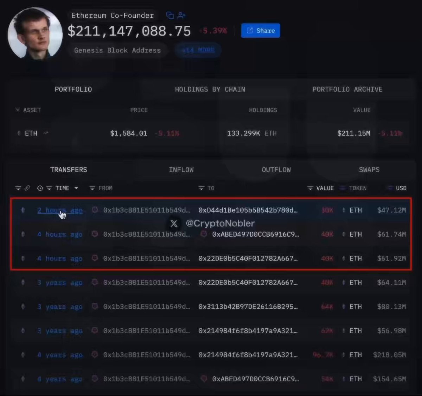The image size is (422, 396).
Task: Expand the +14 MORE tags pill
Action: [x=198, y=50]
